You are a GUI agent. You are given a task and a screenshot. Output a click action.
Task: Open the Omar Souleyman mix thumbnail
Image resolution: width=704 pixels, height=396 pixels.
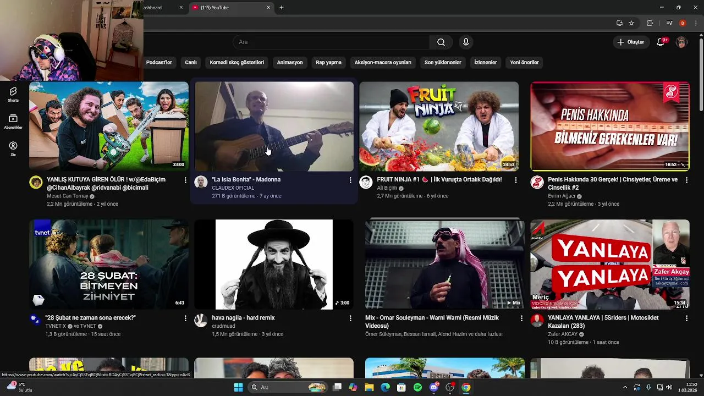tap(445, 265)
